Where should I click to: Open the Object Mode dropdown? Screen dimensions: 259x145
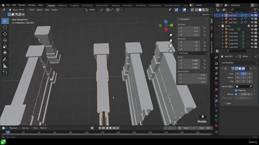click(18, 10)
